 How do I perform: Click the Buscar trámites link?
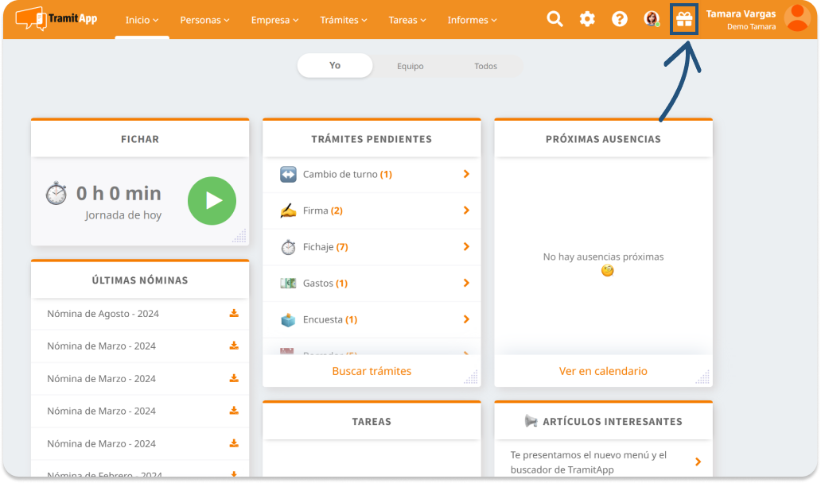pos(372,371)
